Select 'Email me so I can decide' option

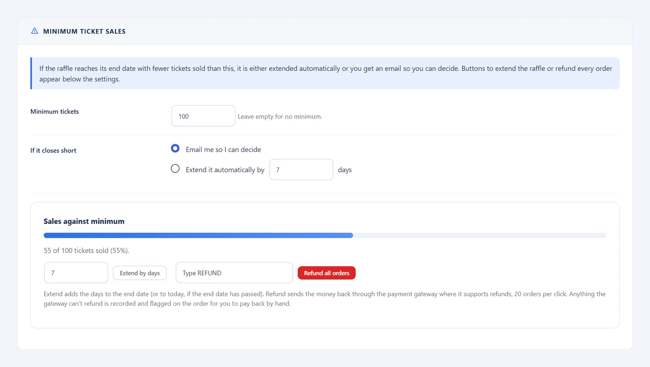point(175,148)
